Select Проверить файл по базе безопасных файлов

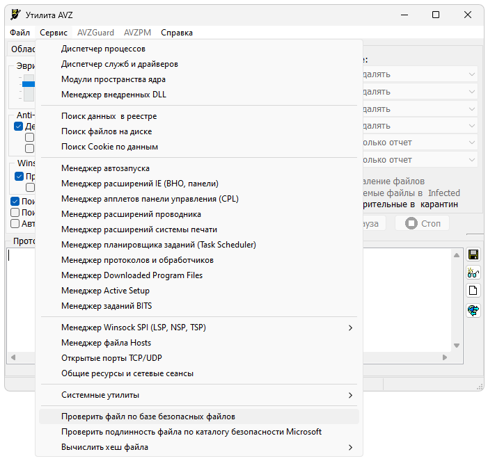click(148, 416)
